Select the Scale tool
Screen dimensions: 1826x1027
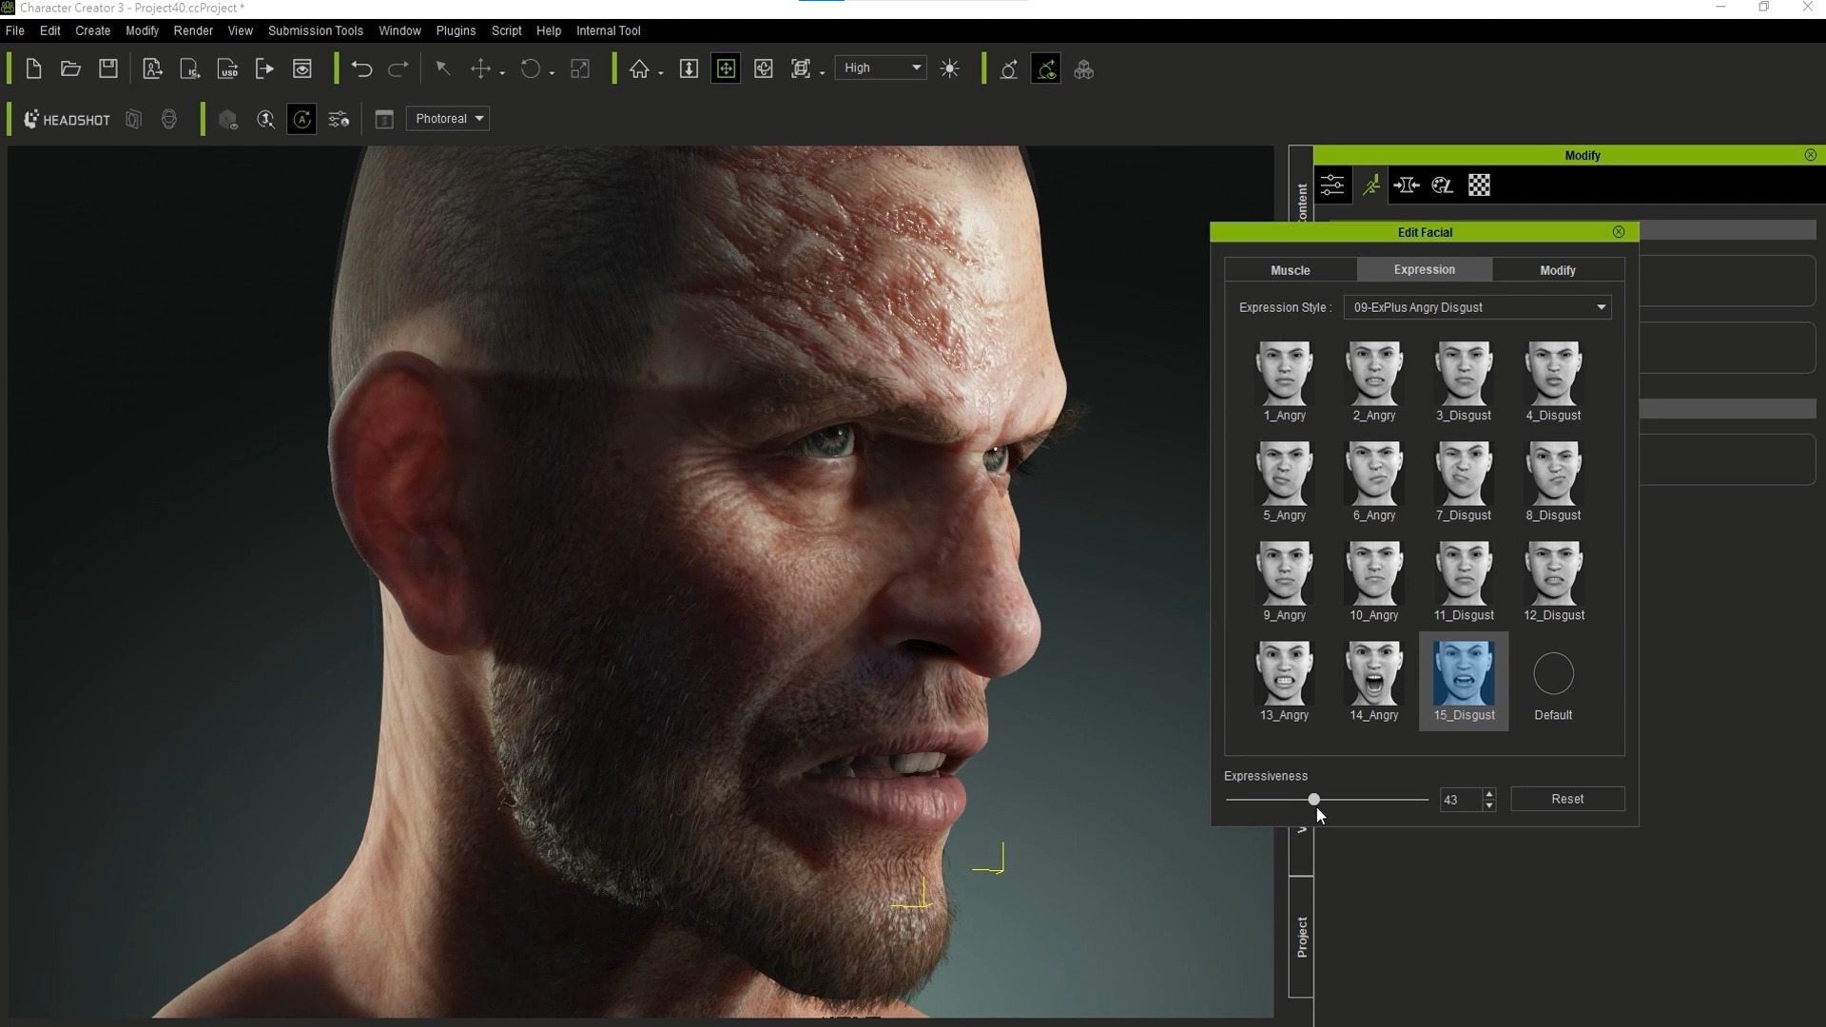[x=580, y=68]
